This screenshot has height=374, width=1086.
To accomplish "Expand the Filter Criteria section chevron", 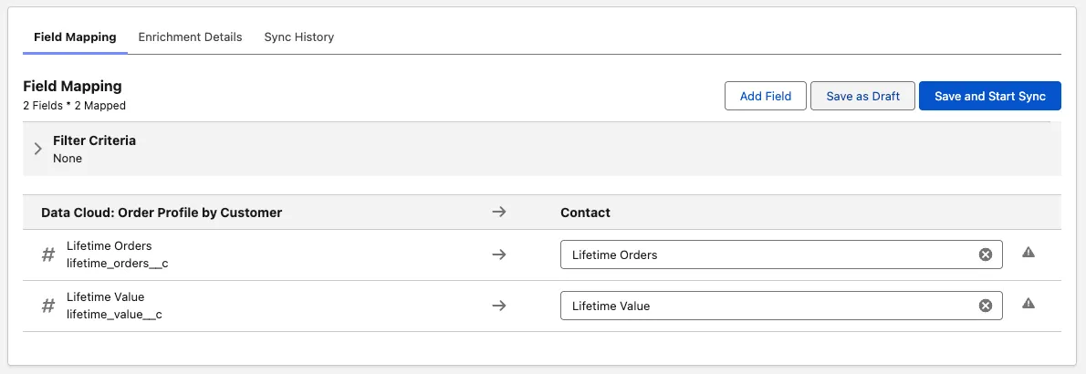I will pos(37,149).
